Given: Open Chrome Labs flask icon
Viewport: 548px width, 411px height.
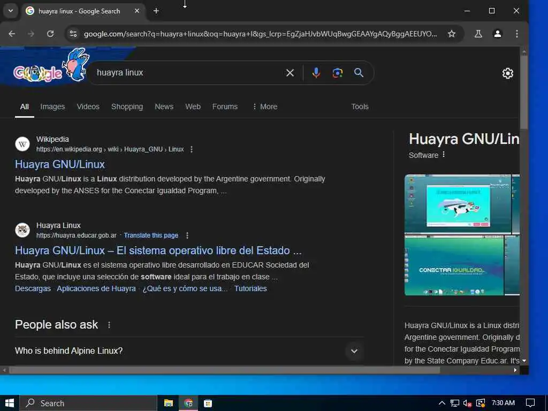Looking at the screenshot, I should pos(478,34).
